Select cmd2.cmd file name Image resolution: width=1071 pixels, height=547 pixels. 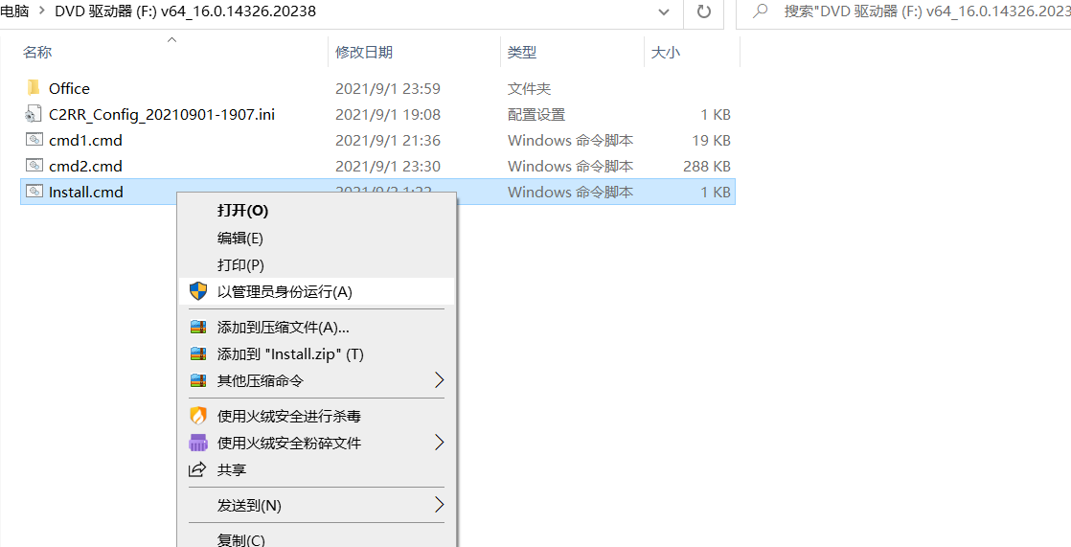tap(85, 166)
